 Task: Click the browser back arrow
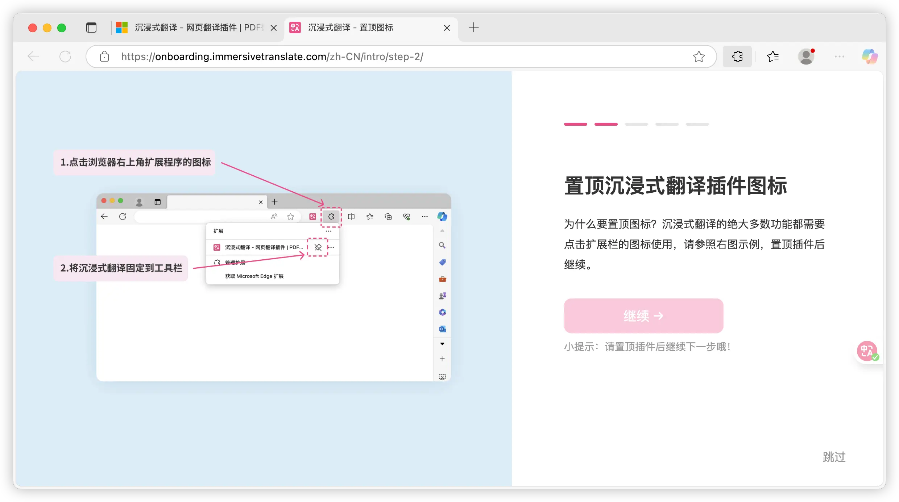(33, 56)
